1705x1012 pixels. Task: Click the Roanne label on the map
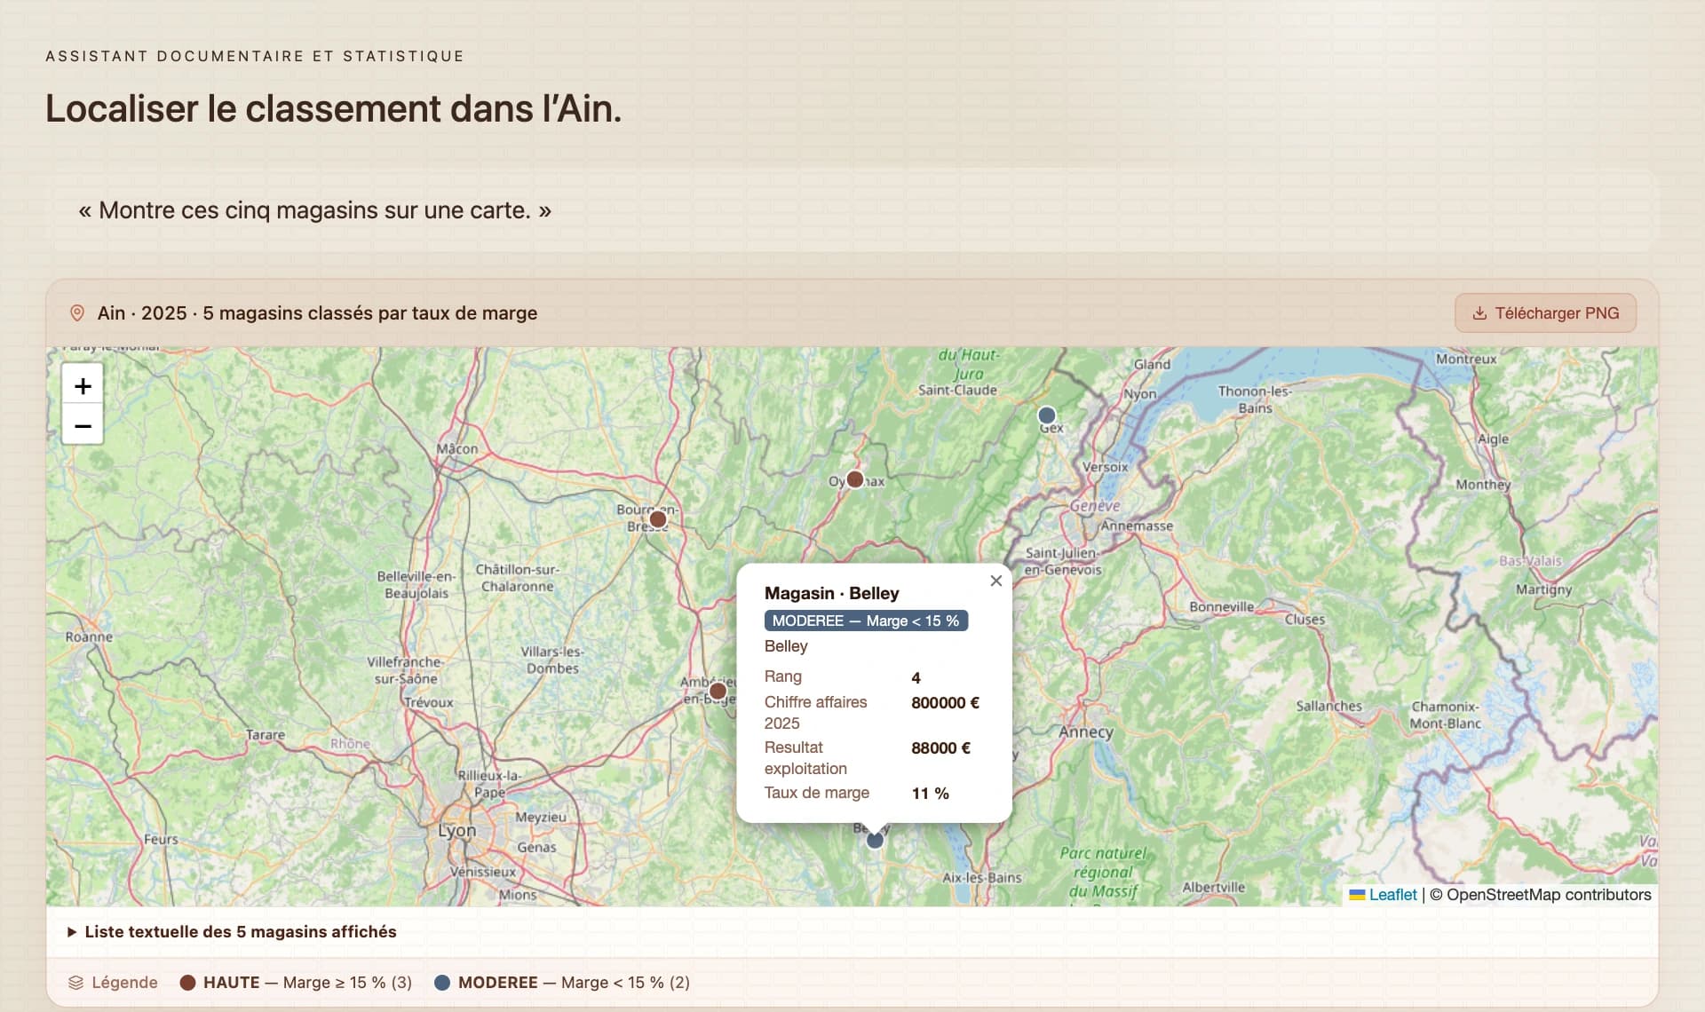pos(89,636)
